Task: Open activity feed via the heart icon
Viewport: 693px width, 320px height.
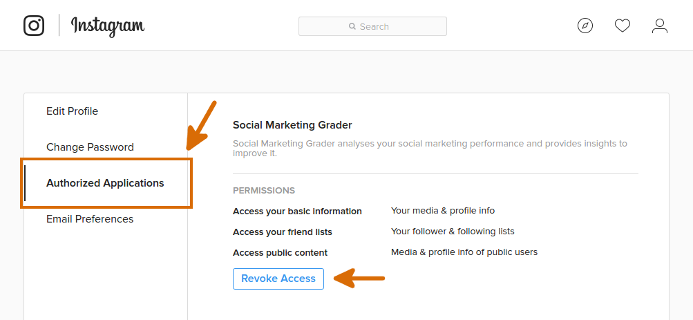Action: 623,26
